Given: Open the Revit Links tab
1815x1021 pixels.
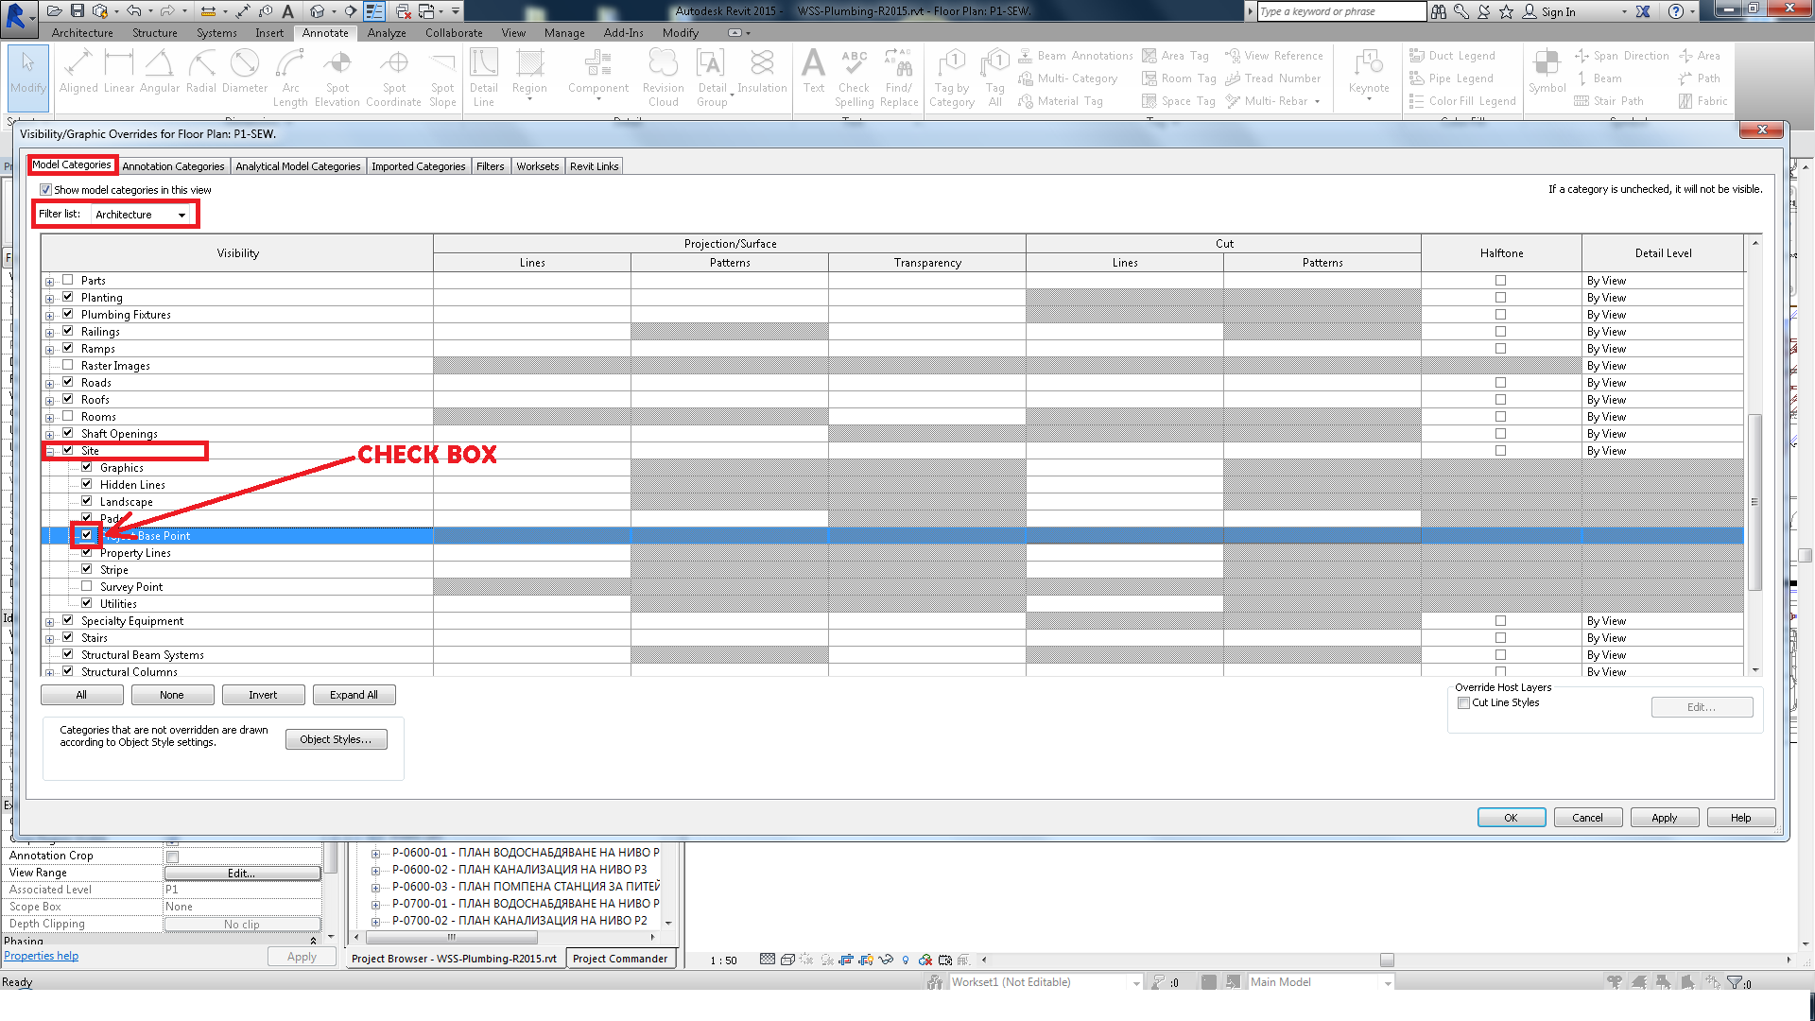Looking at the screenshot, I should click(594, 166).
